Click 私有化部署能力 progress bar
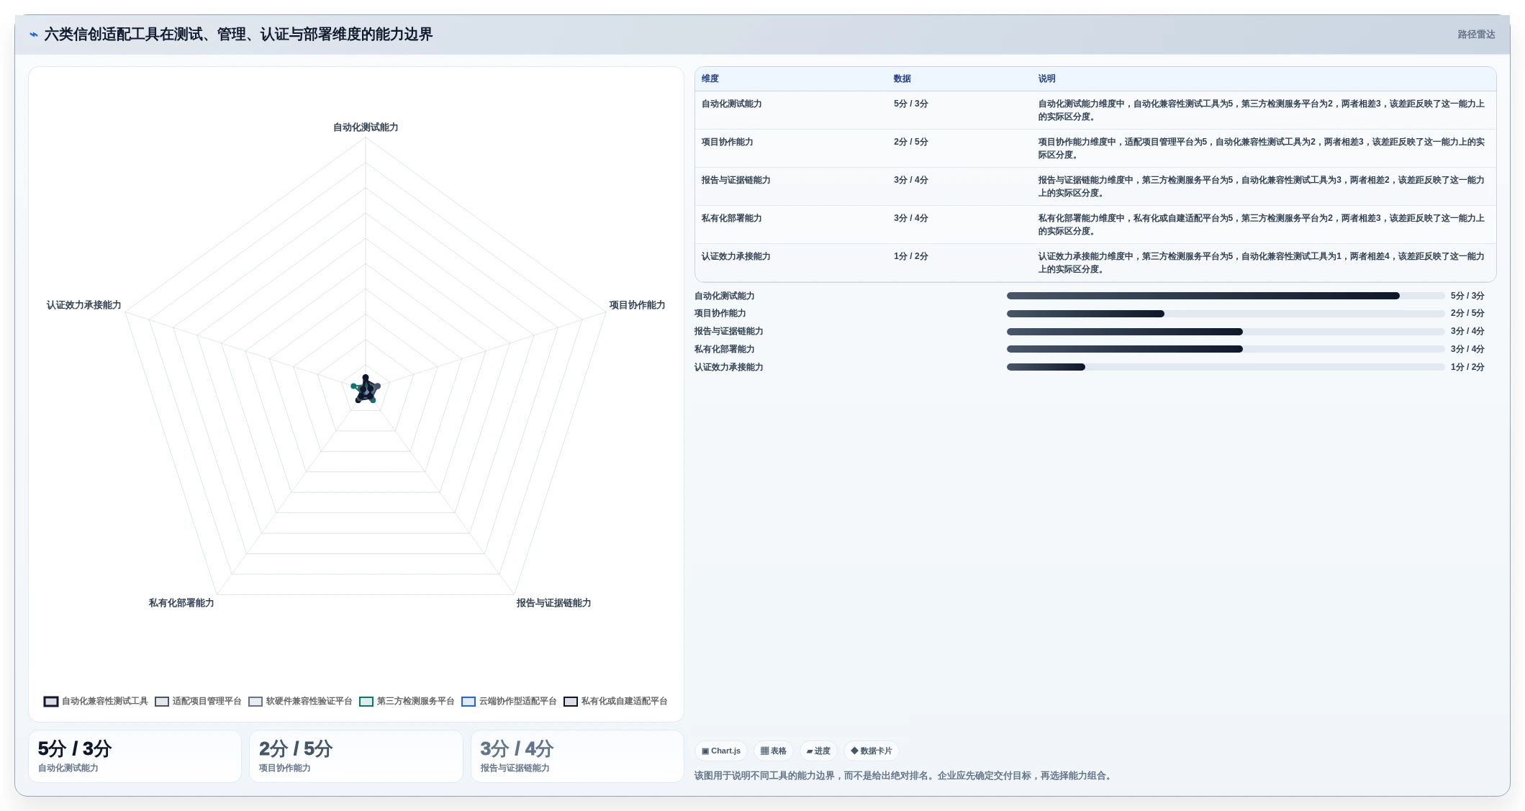Image resolution: width=1525 pixels, height=811 pixels. (x=1226, y=350)
